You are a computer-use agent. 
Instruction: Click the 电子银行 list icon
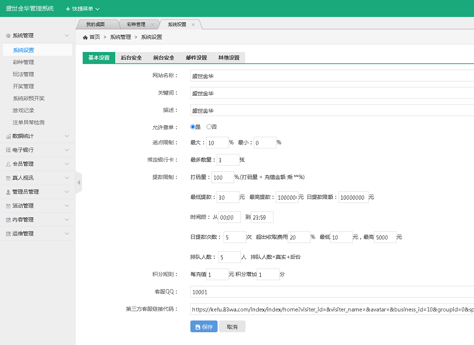[x=8, y=150]
